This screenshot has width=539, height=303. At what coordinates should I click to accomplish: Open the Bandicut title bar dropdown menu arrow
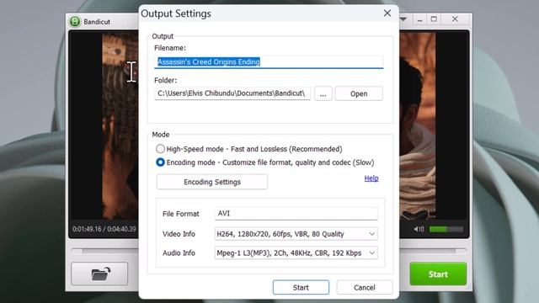point(403,19)
